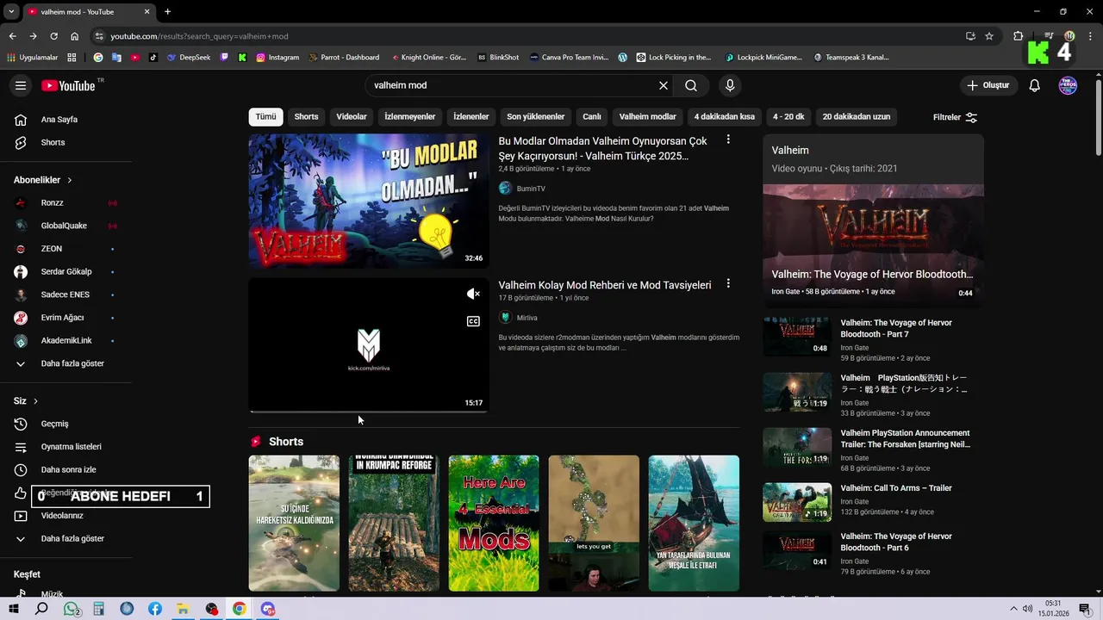Open WhatsApp from the taskbar
Image resolution: width=1103 pixels, height=620 pixels.
[72, 609]
